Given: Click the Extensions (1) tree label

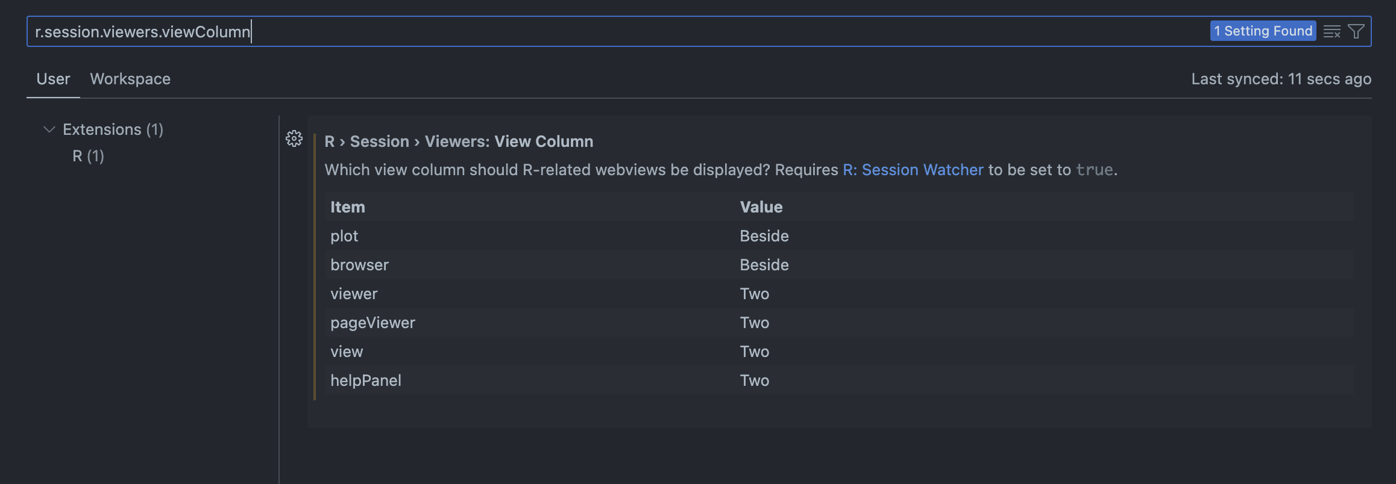Looking at the screenshot, I should click(113, 129).
